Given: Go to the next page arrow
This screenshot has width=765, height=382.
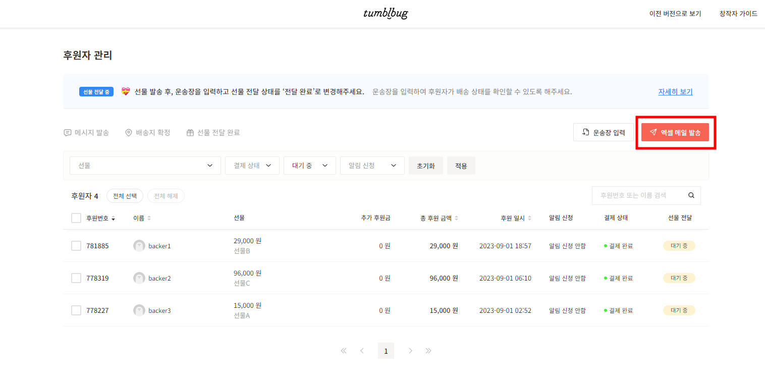Looking at the screenshot, I should 410,351.
